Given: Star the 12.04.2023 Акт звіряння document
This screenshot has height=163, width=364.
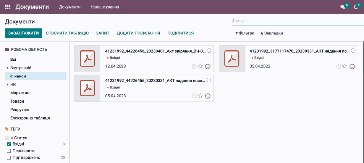Looking at the screenshot, I should pos(201,66).
